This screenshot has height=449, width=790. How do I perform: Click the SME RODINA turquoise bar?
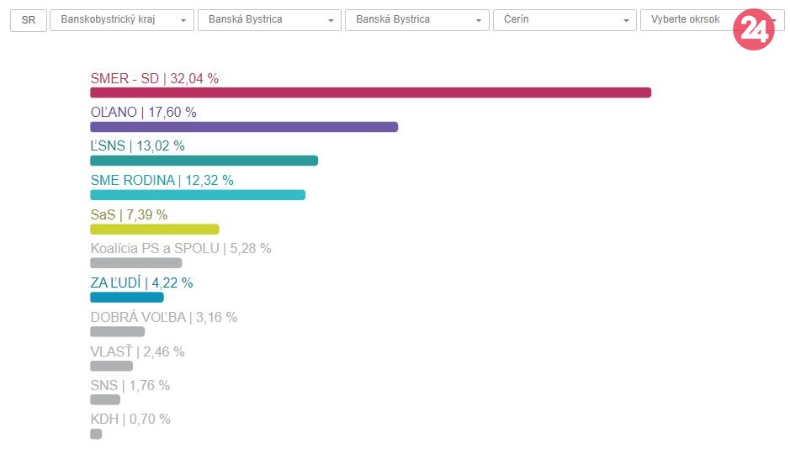197,195
